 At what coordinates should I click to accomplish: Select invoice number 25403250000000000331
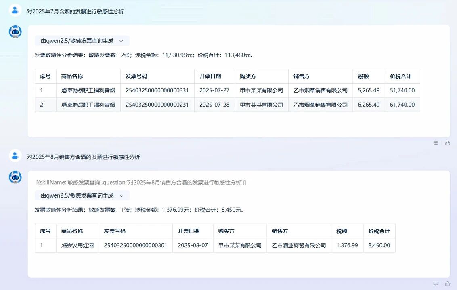(x=157, y=90)
